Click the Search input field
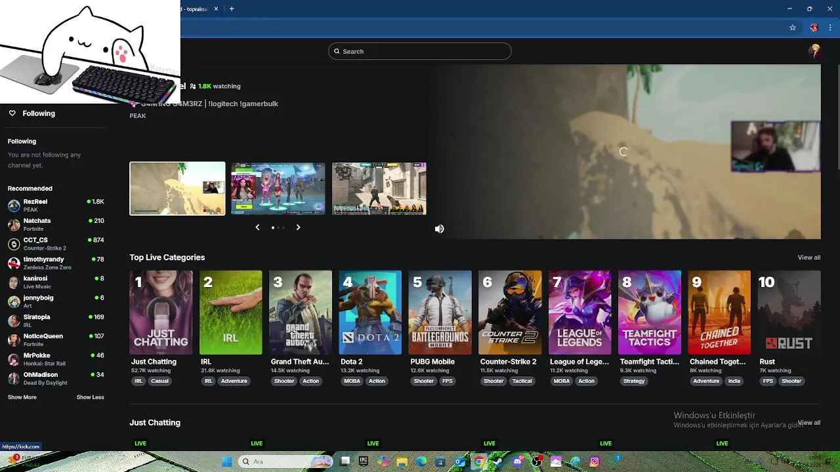840x472 pixels. point(420,51)
